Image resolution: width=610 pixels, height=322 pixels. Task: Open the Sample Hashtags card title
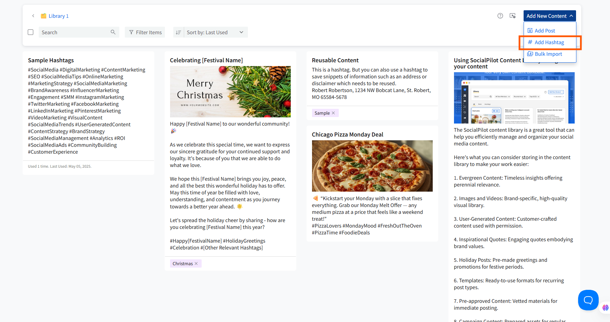click(51, 60)
